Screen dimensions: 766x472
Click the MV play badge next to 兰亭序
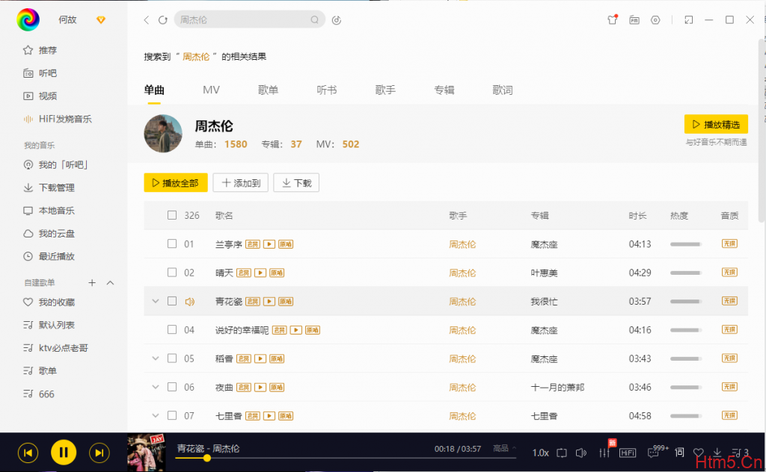[x=269, y=244]
